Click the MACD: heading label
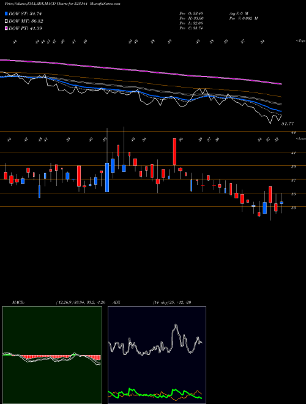The height and width of the screenshot is (404, 306). 18,302
